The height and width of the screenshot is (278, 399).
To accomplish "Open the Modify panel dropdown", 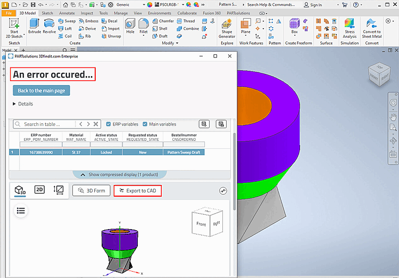I will 170,43.
